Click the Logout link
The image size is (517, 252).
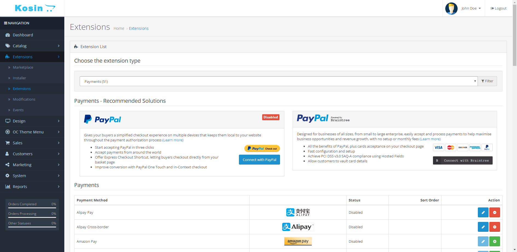click(498, 8)
